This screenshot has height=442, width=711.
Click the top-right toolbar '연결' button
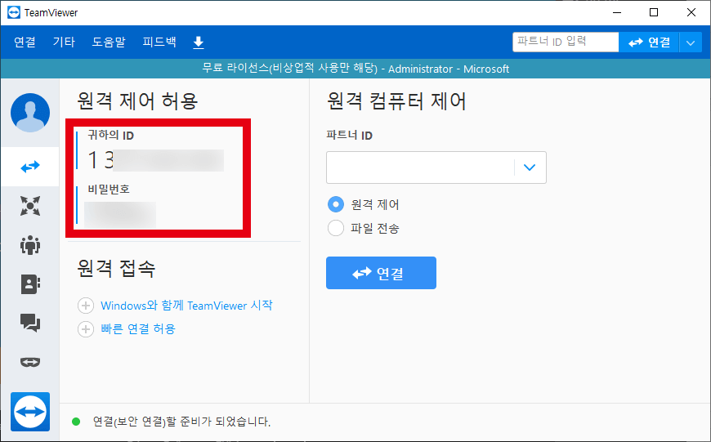click(649, 42)
